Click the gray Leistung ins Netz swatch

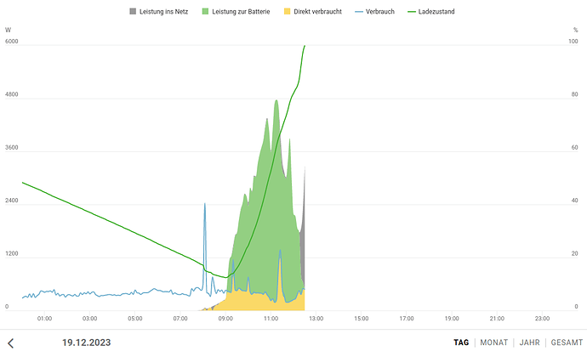pyautogui.click(x=133, y=11)
